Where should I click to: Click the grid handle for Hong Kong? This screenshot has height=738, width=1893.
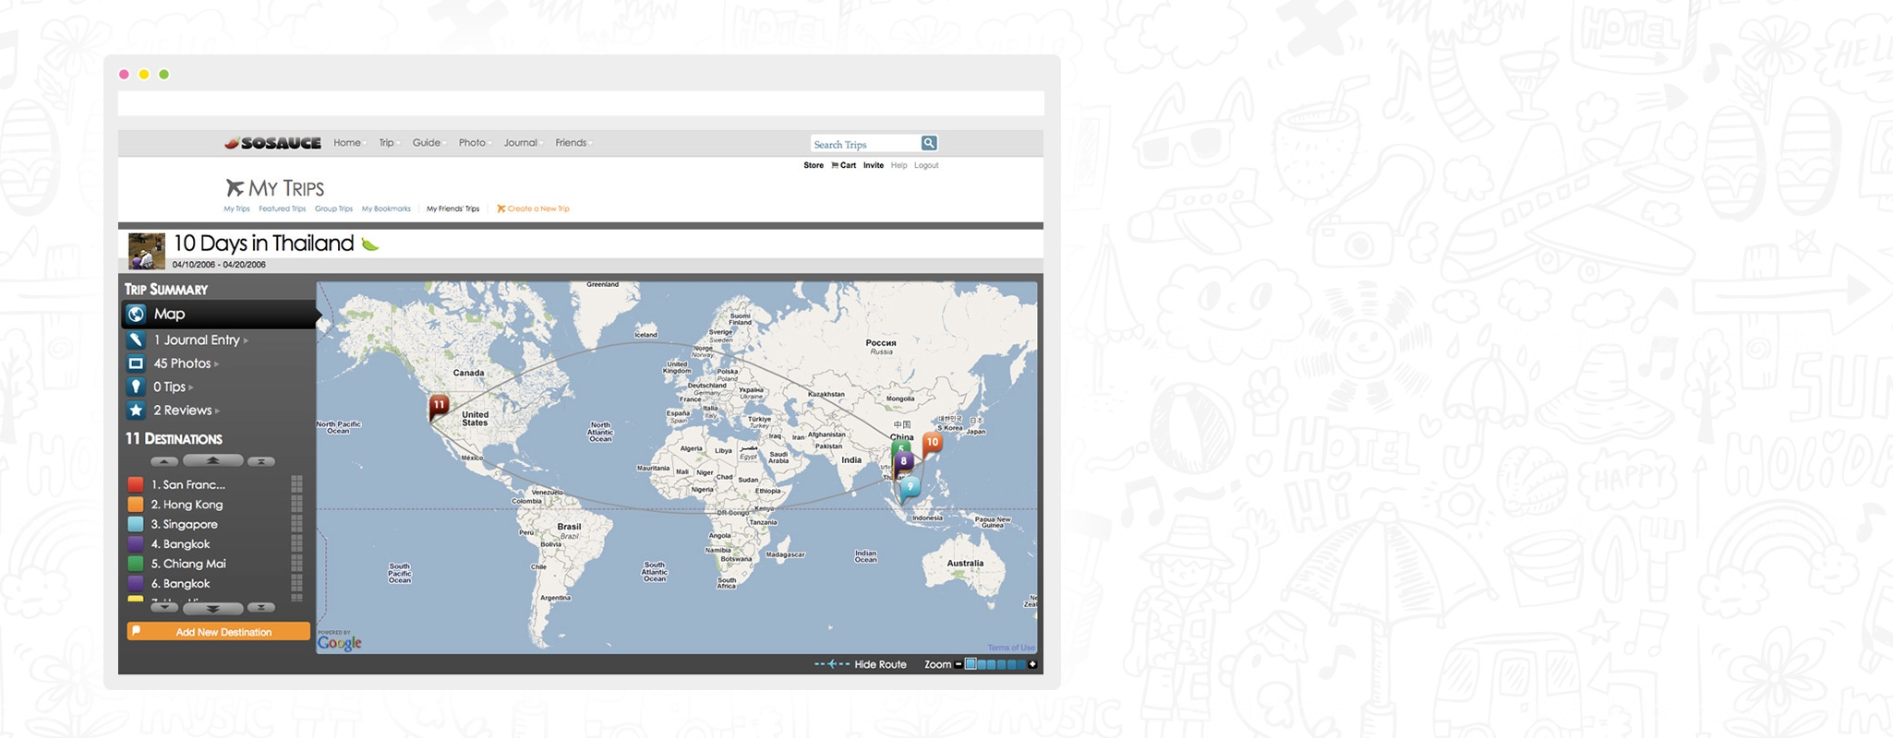point(296,505)
